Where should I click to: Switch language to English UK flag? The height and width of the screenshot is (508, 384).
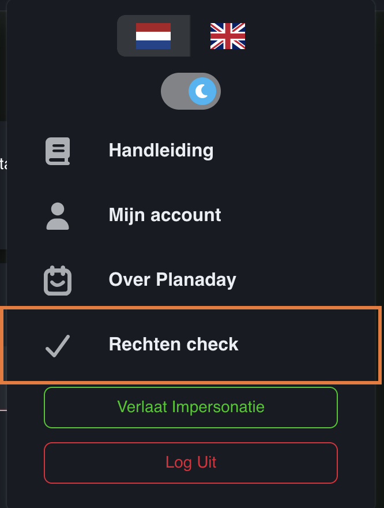(x=228, y=36)
